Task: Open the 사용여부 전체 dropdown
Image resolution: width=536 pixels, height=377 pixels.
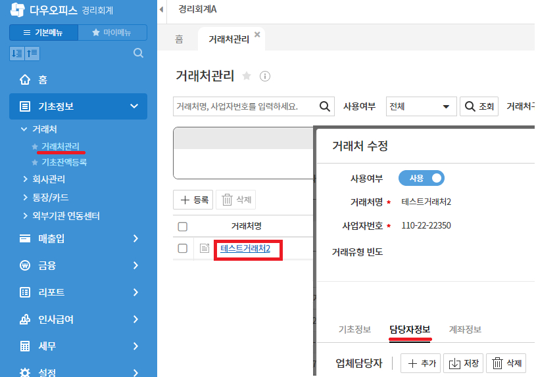Action: [x=422, y=106]
